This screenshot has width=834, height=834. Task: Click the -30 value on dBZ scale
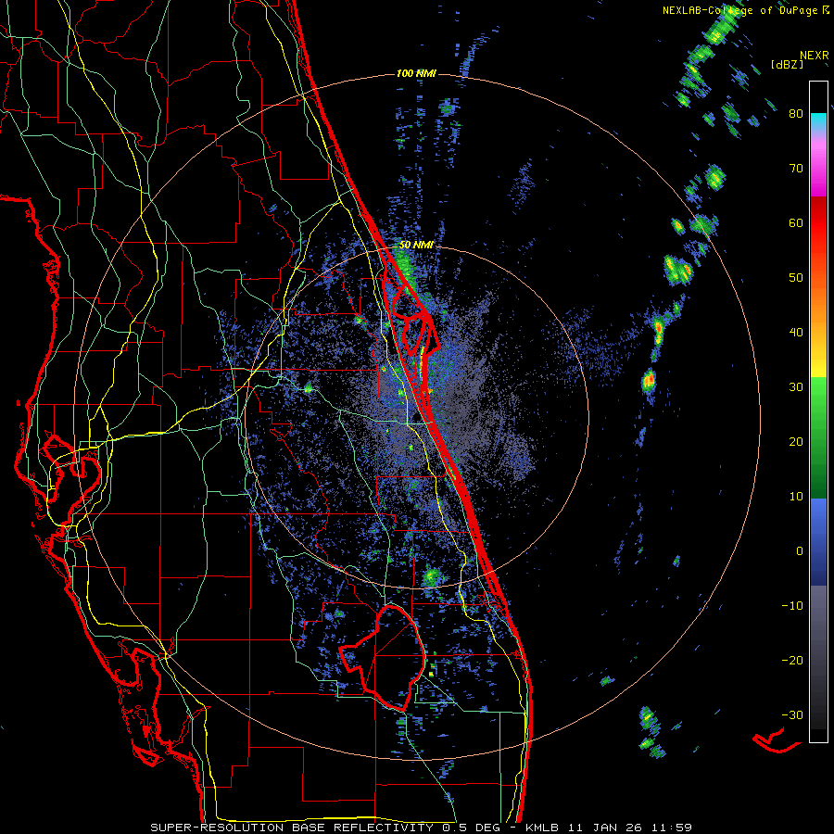point(792,714)
